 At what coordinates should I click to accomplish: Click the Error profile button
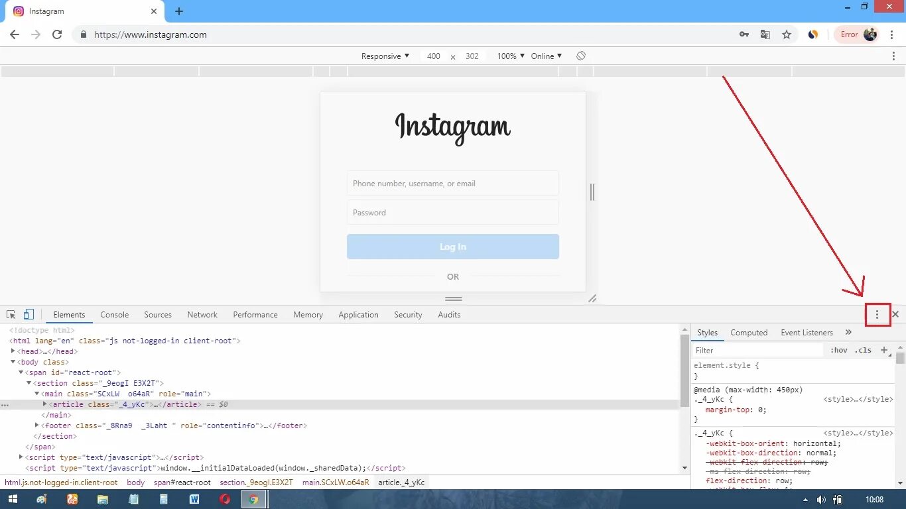tap(858, 34)
